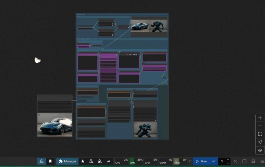Click the ComfyUI logo icon in toolbar
This screenshot has width=265, height=167.
pyautogui.click(x=41, y=161)
